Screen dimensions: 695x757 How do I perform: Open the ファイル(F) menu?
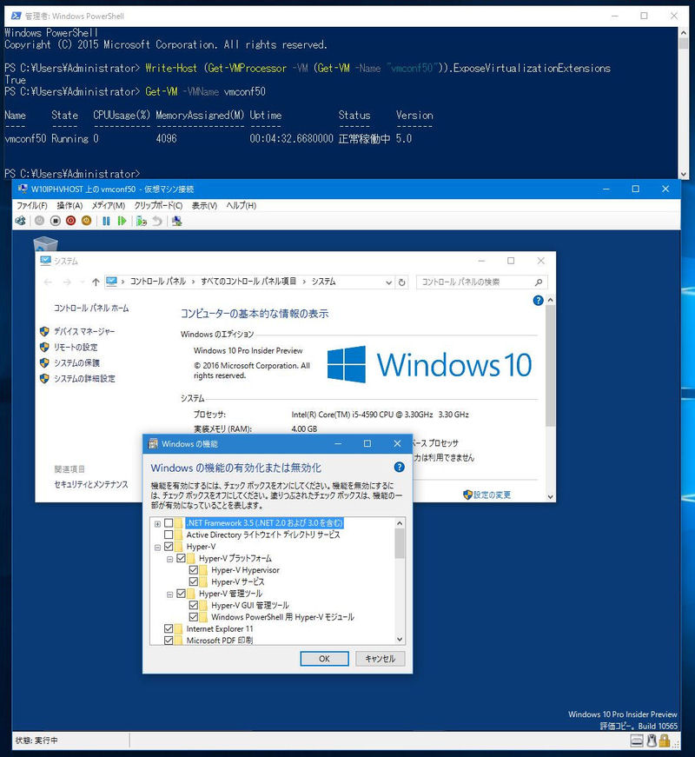click(32, 206)
